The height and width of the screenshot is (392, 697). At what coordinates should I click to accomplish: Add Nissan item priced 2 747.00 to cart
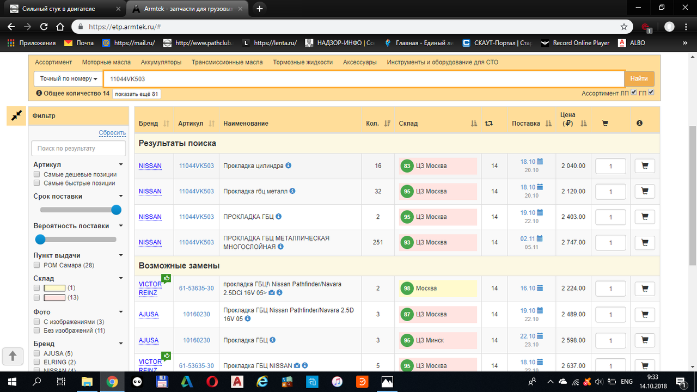645,243
